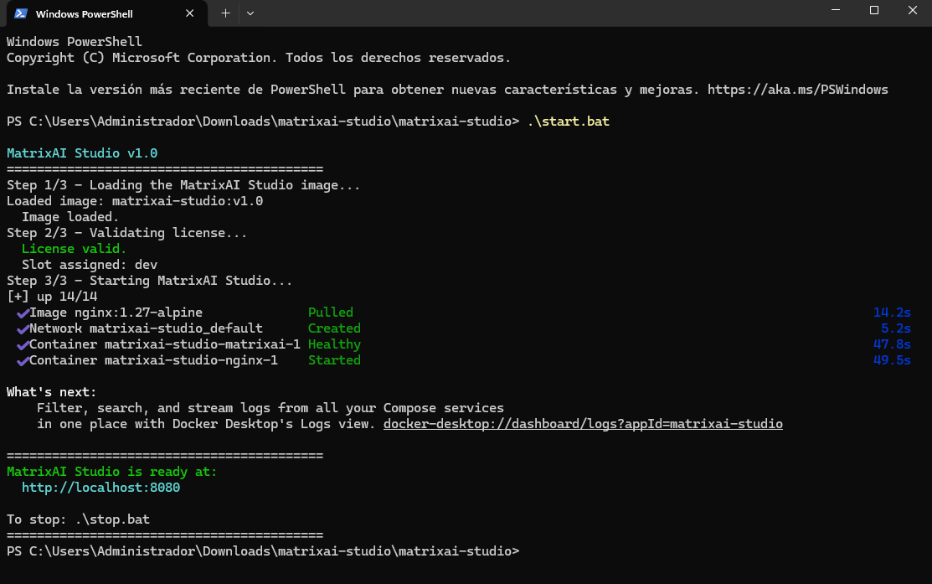This screenshot has height=584, width=932.
Task: Click the 14.2s duration value
Action: (892, 313)
